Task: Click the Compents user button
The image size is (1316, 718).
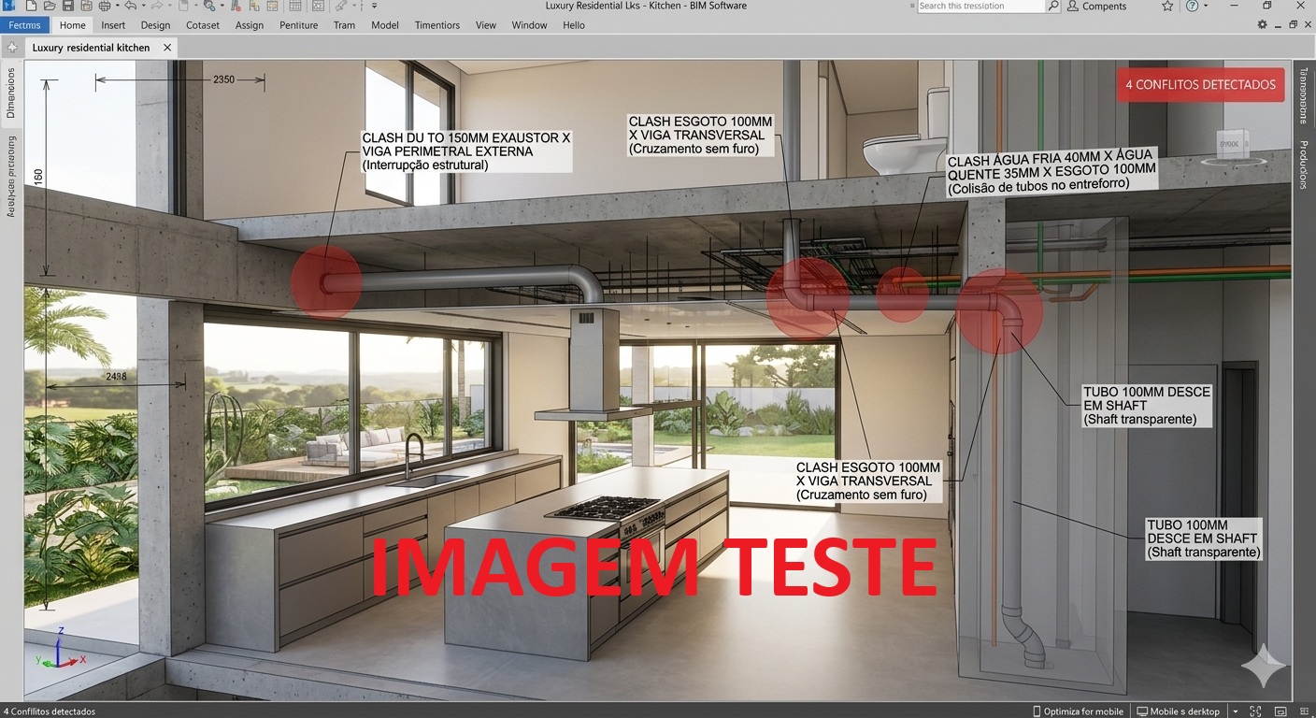Action: (x=1096, y=7)
